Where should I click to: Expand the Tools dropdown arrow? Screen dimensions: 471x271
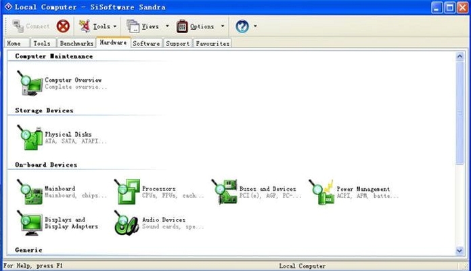coord(115,26)
